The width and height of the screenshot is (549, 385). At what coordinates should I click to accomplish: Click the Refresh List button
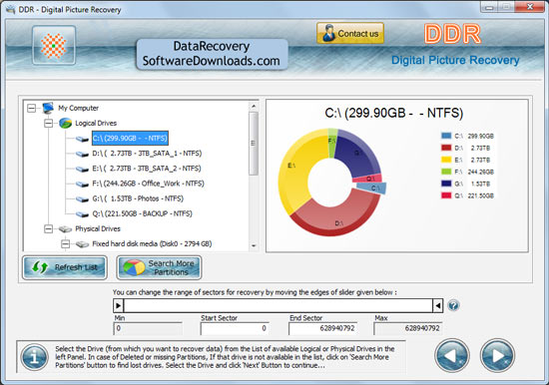click(65, 267)
